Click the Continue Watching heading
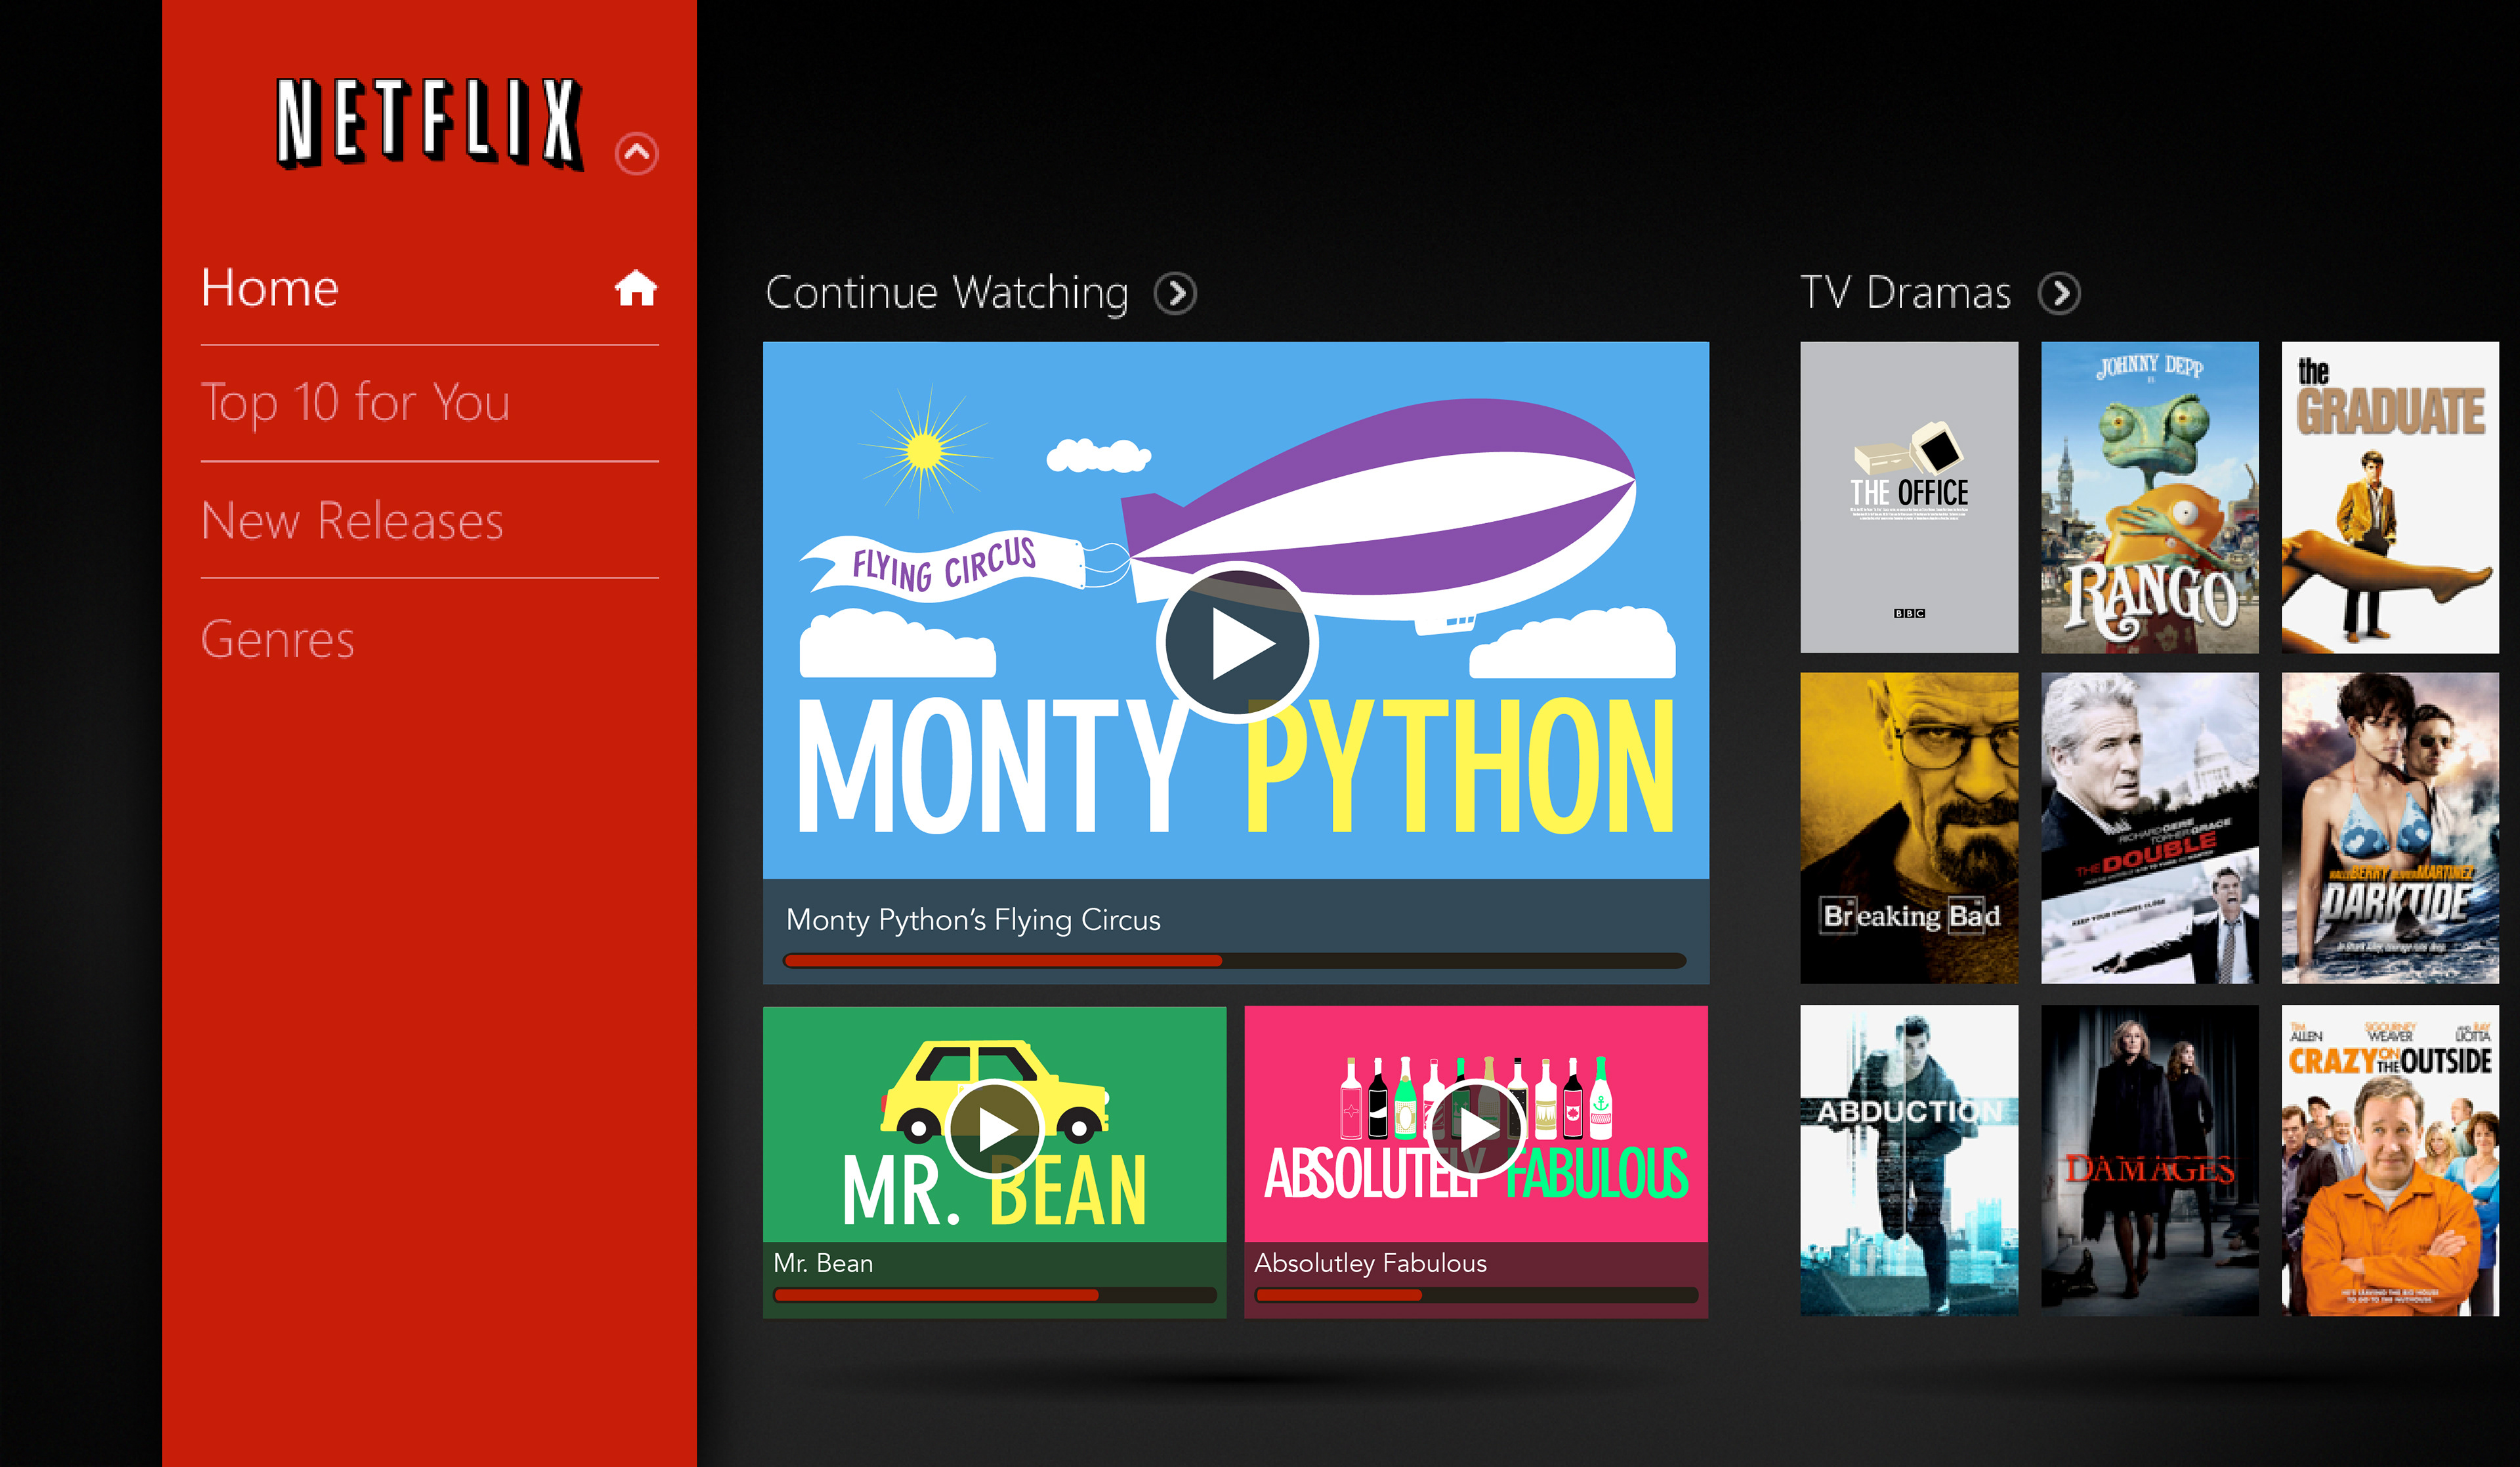This screenshot has height=1467, width=2520. pos(946,294)
